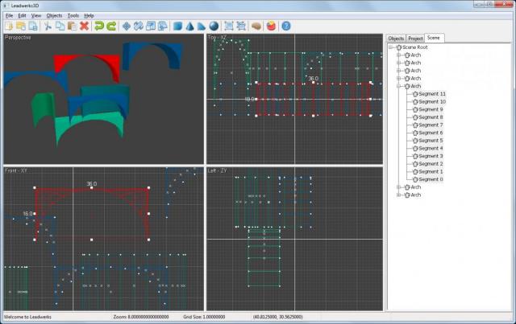Switch to the Project tab
516x324 pixels.
tap(415, 38)
